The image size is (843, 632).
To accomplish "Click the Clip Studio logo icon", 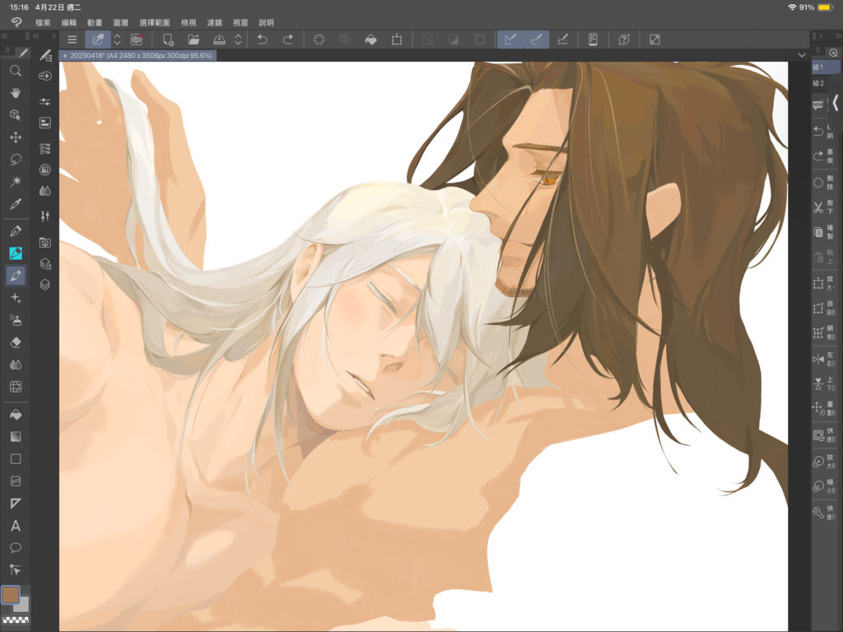I will tap(16, 22).
